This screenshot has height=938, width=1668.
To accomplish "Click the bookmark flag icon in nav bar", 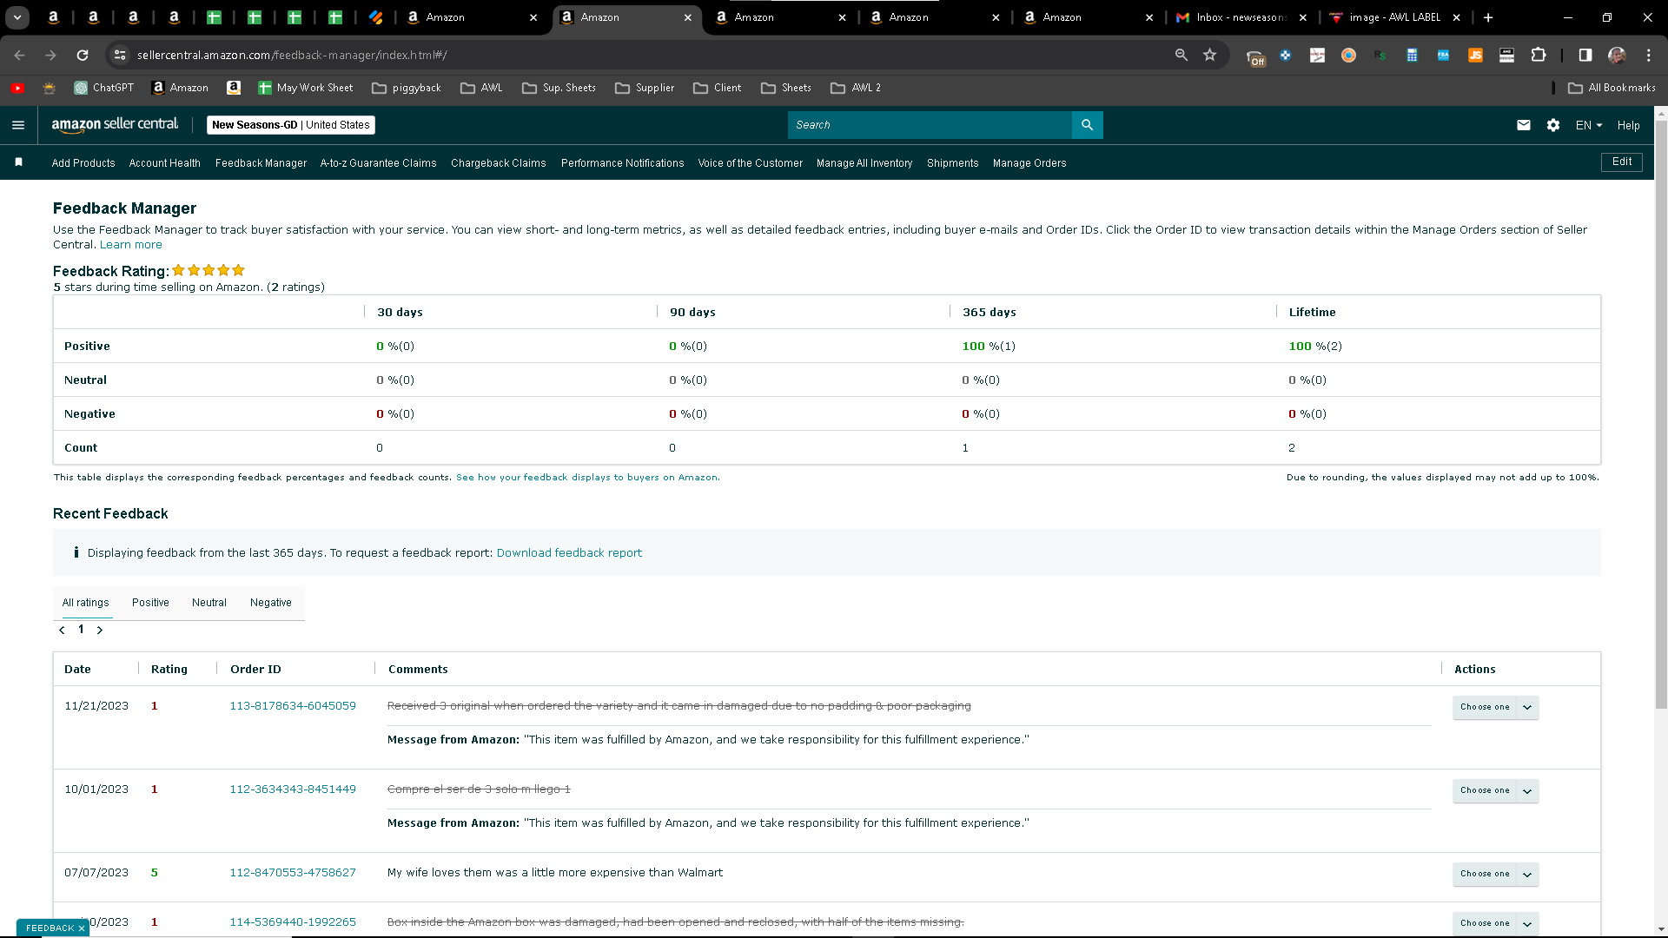I will point(18,162).
